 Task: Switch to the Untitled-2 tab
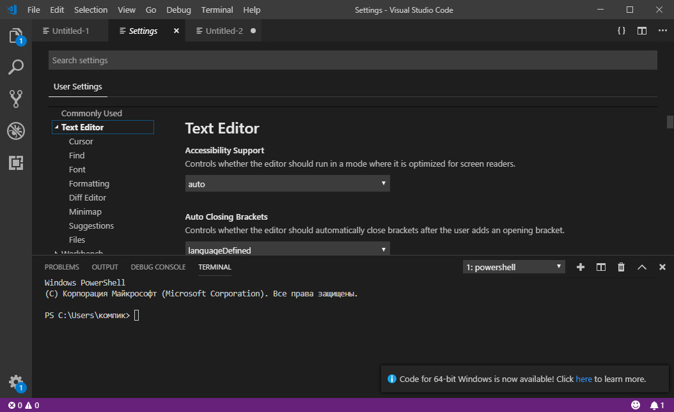point(224,31)
